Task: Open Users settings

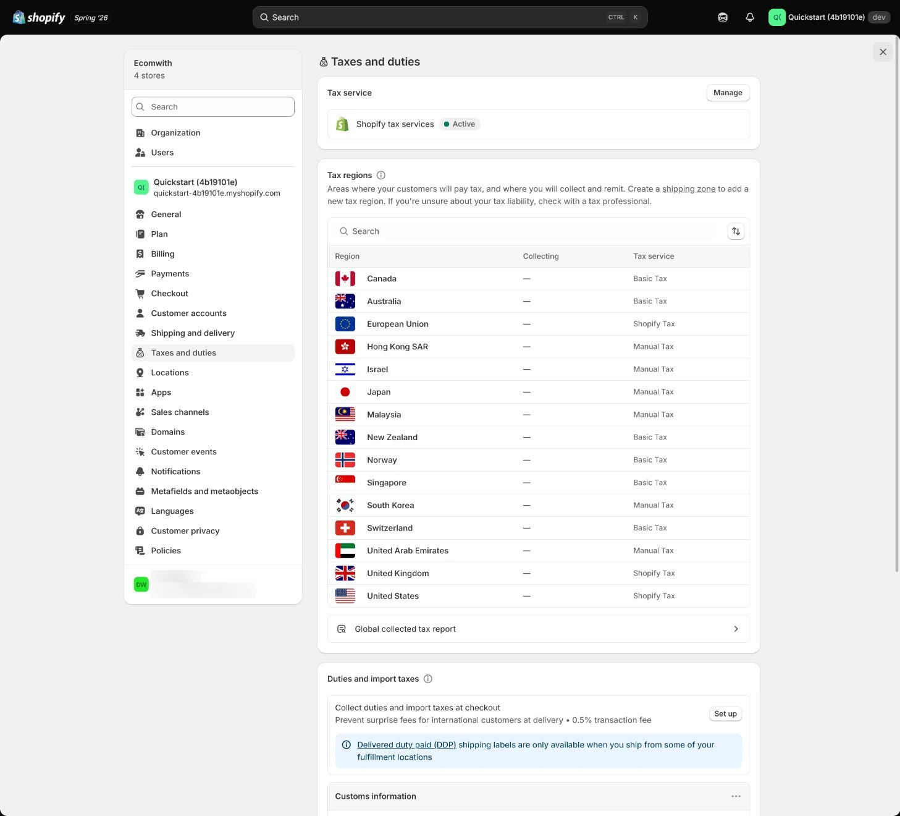Action: 213,153
